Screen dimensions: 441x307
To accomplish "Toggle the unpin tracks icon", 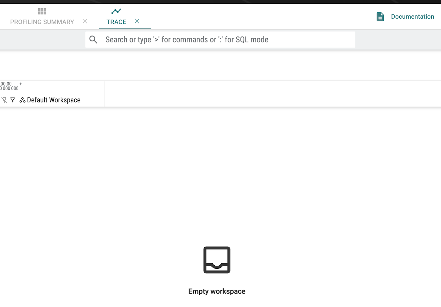I will click(x=4, y=100).
